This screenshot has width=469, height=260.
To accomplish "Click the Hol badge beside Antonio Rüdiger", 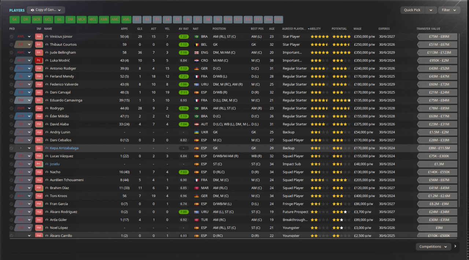I will 39,68.
